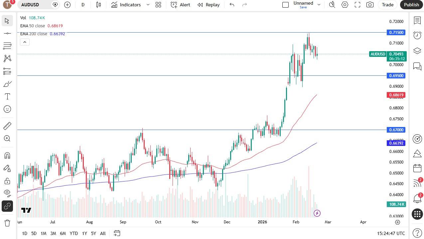The height and width of the screenshot is (239, 424).
Task: Toggle the stay-in-drawing-mode pencil
Action: [x=7, y=168]
